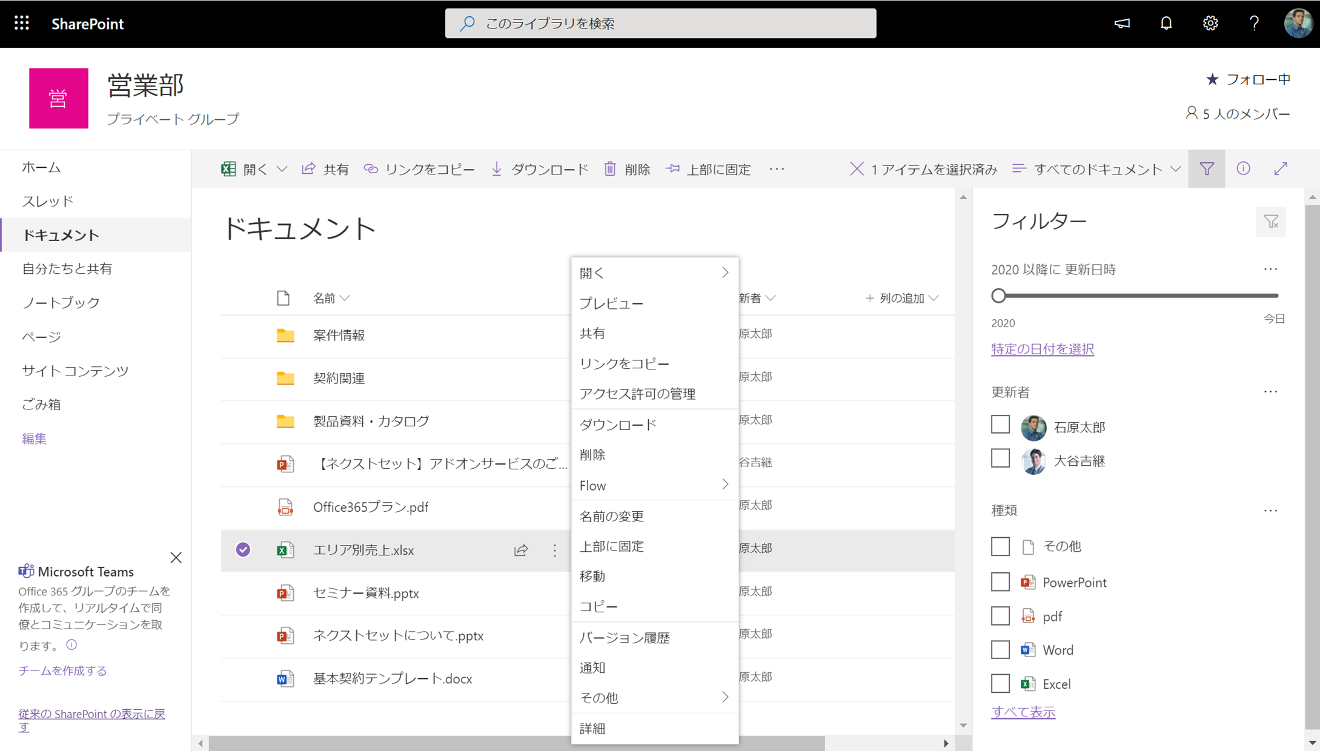Click the フォロー中 follow button
Viewport: 1320px width, 751px height.
[x=1247, y=79]
